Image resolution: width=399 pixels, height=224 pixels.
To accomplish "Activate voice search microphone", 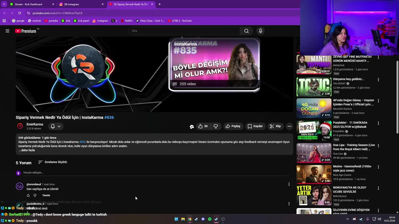I will 261,31.
